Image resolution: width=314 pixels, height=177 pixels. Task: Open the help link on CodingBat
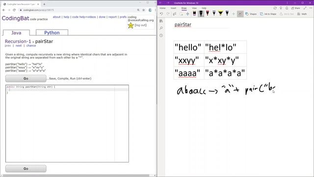(x=66, y=17)
